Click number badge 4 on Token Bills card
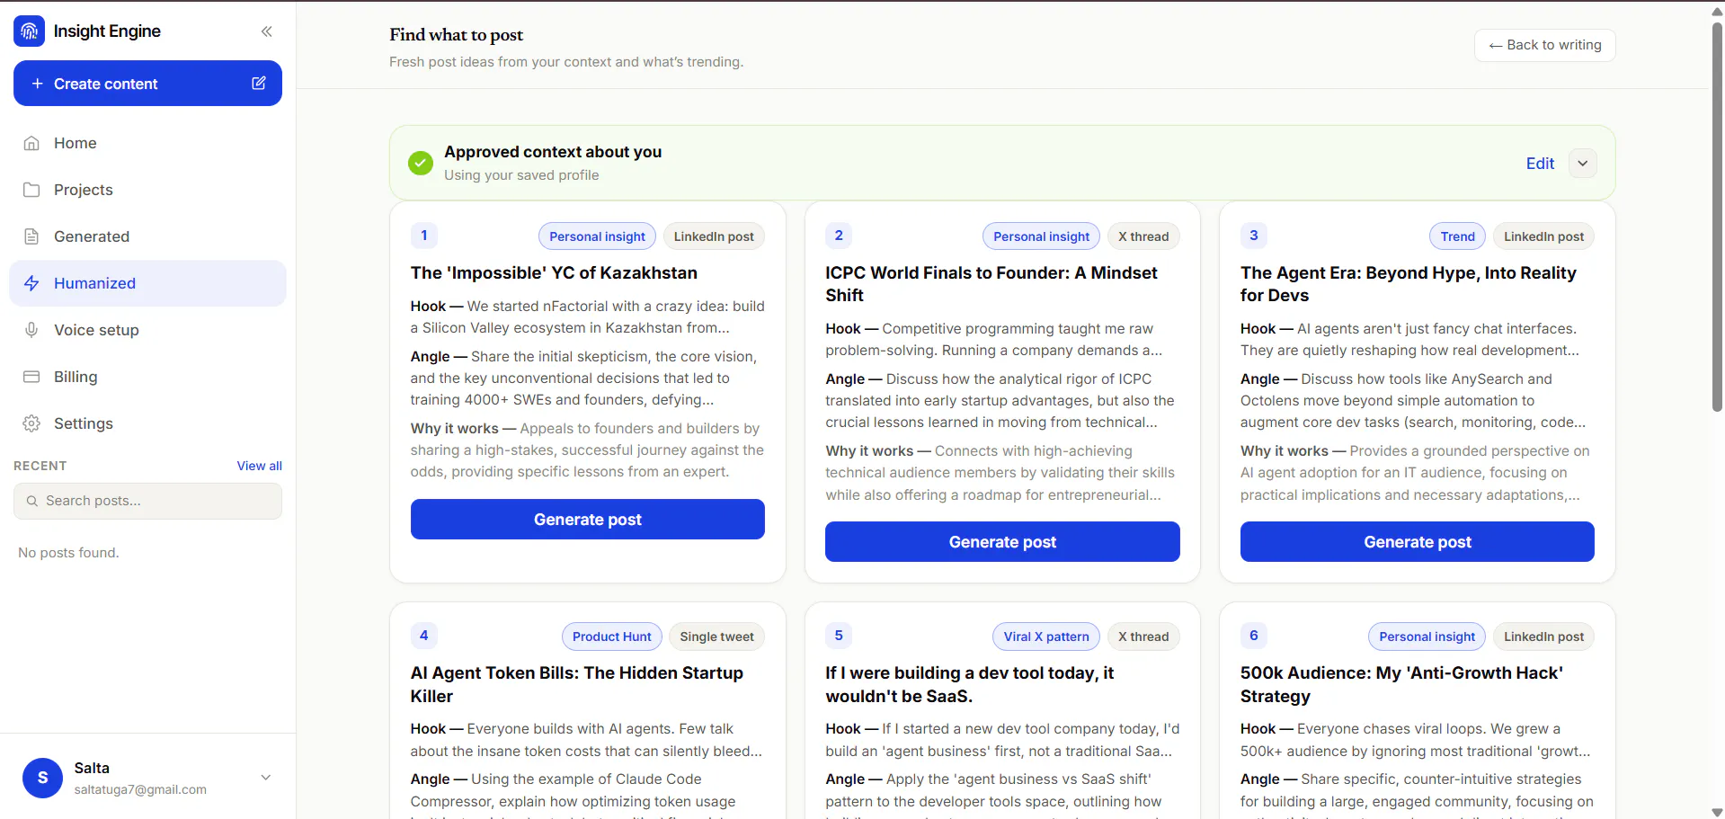The height and width of the screenshot is (819, 1725). coord(424,636)
